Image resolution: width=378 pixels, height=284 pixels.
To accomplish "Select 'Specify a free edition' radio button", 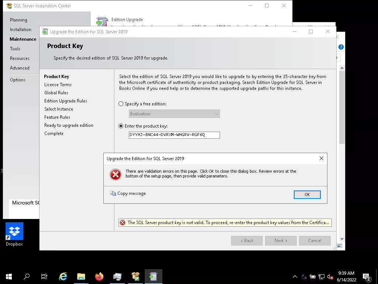I will coord(121,104).
